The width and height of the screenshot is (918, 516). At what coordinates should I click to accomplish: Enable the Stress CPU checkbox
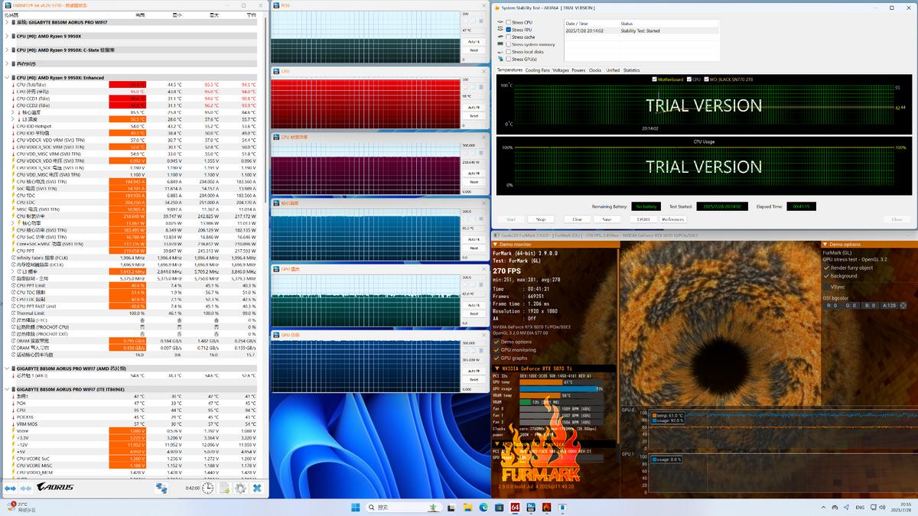coord(509,23)
